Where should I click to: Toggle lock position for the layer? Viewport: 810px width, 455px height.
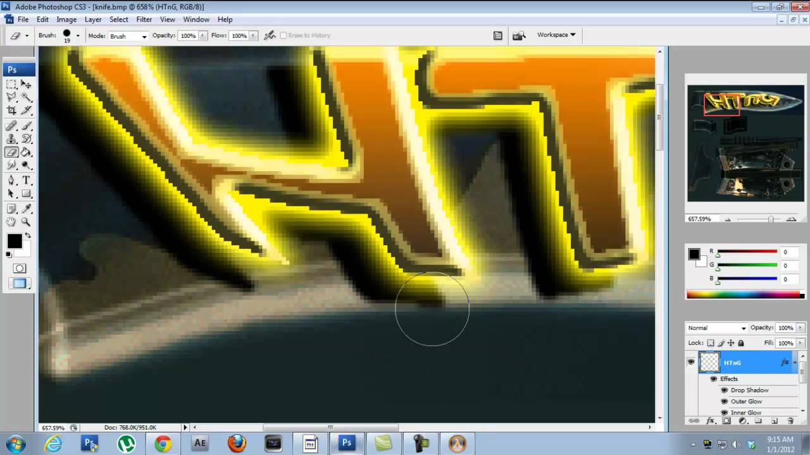click(731, 343)
